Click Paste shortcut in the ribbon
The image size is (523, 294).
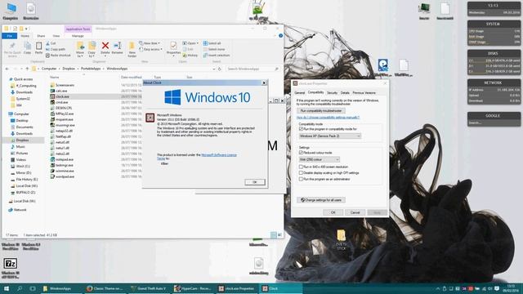point(58,56)
